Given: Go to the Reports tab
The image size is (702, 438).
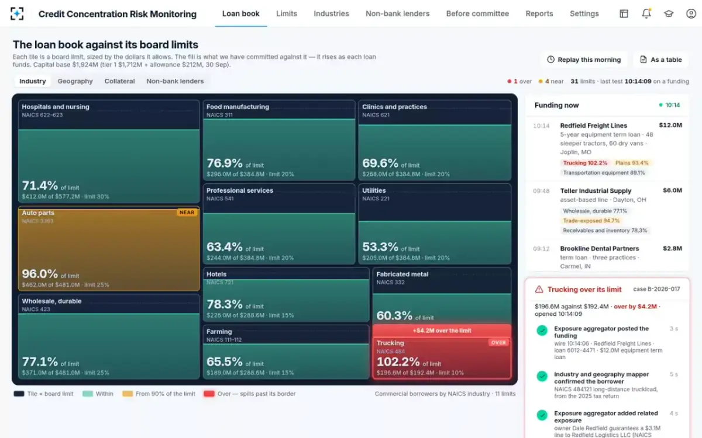Looking at the screenshot, I should point(539,13).
